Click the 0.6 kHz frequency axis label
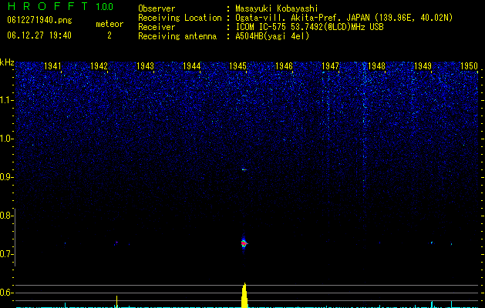The image size is (485, 308). pos(6,293)
